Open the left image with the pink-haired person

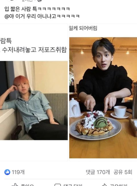[x=34, y=101]
